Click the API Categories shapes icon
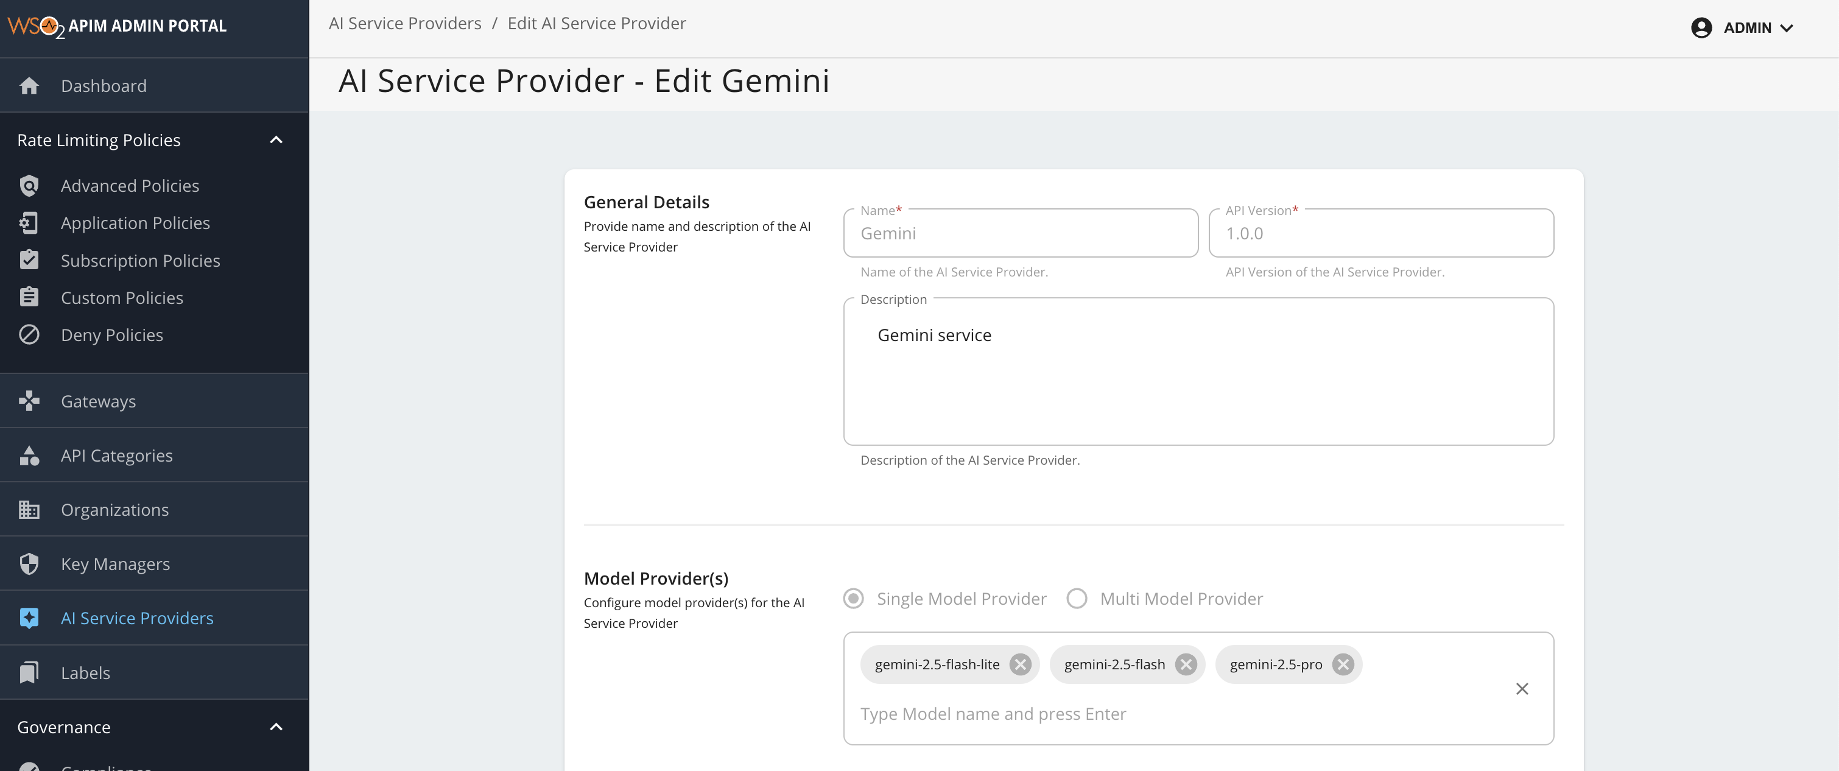The height and width of the screenshot is (771, 1839). coord(29,456)
